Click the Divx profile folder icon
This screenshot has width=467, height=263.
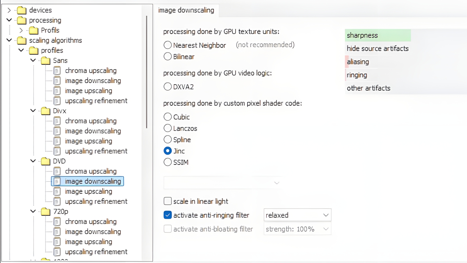[x=45, y=111]
